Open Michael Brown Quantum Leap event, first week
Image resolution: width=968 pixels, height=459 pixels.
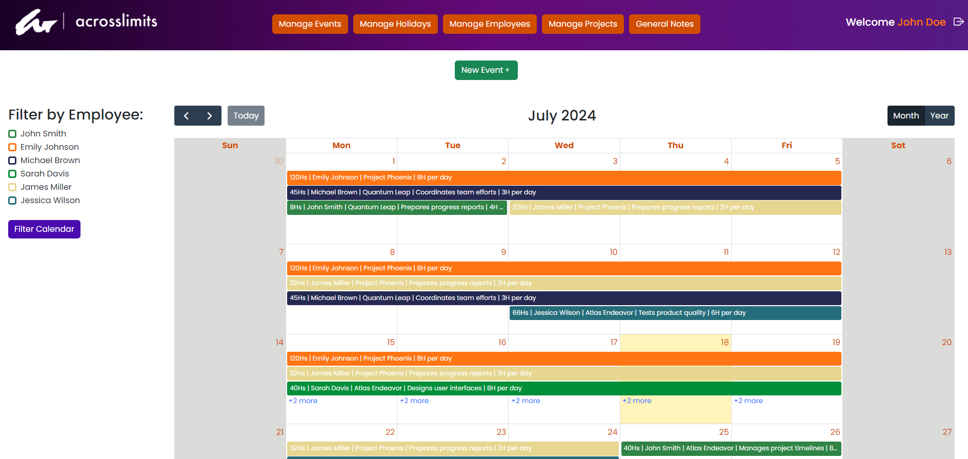coord(564,192)
